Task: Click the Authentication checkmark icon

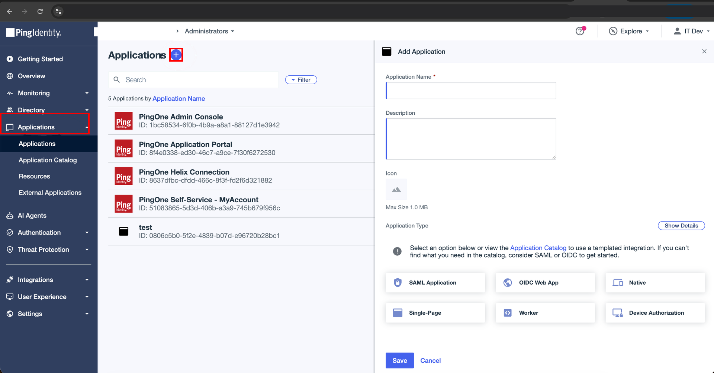Action: pyautogui.click(x=10, y=233)
